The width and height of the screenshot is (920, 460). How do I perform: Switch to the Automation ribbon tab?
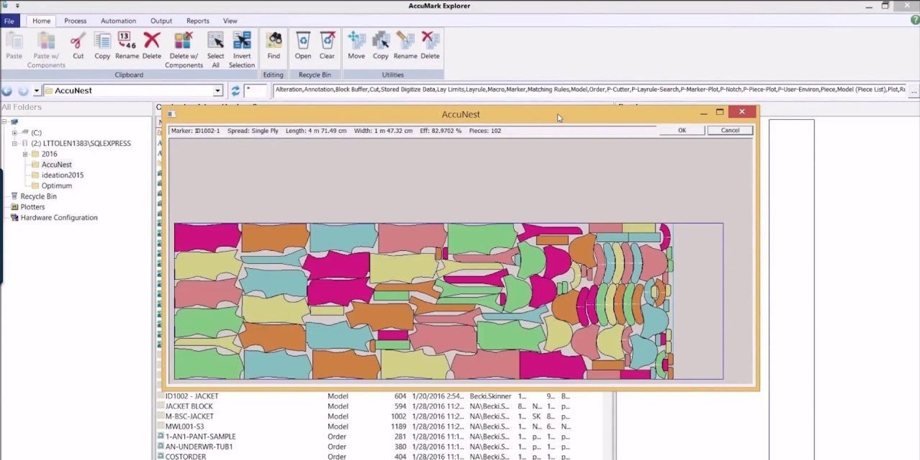pos(118,21)
